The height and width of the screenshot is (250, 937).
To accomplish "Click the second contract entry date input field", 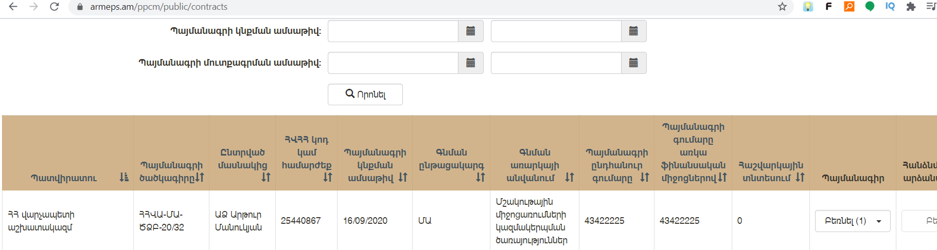I will 556,63.
